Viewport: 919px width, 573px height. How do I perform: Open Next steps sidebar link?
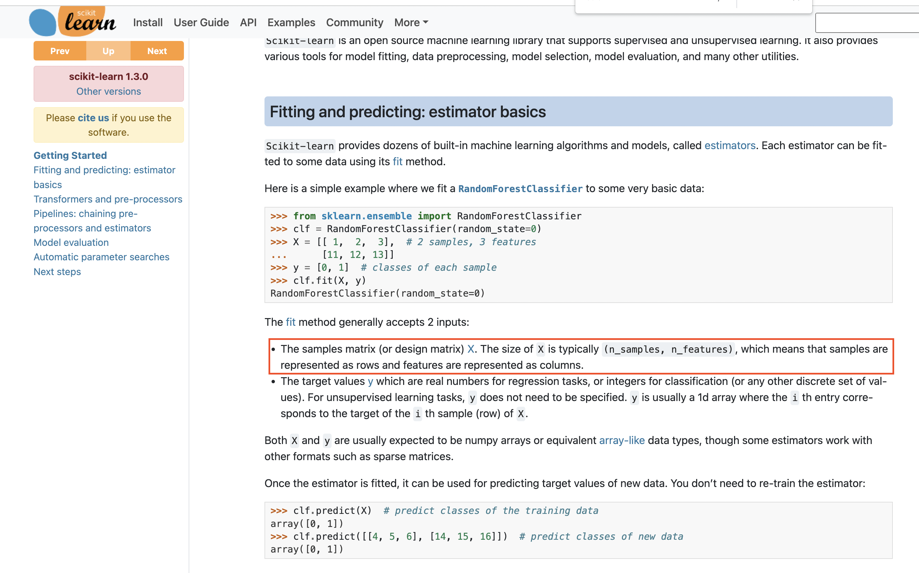tap(57, 272)
